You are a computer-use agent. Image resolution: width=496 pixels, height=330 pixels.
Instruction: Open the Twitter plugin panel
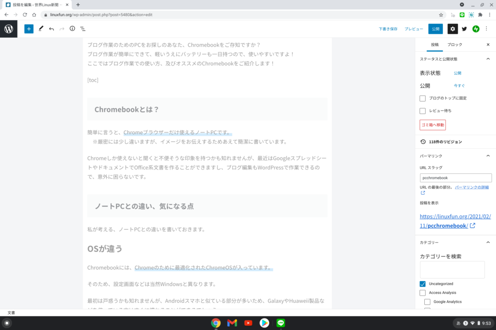[x=465, y=29]
